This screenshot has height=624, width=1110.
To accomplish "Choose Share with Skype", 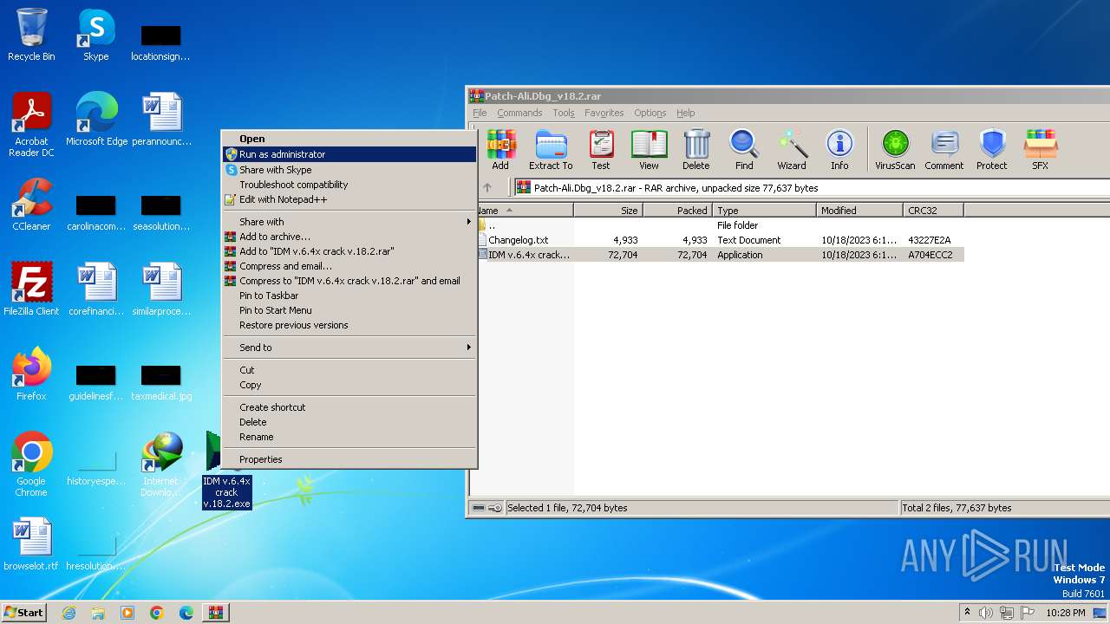I will pos(349,170).
